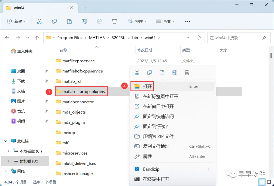Screen dimensions: 274x186
Task: Refresh the current folder view
Action: point(198,38)
